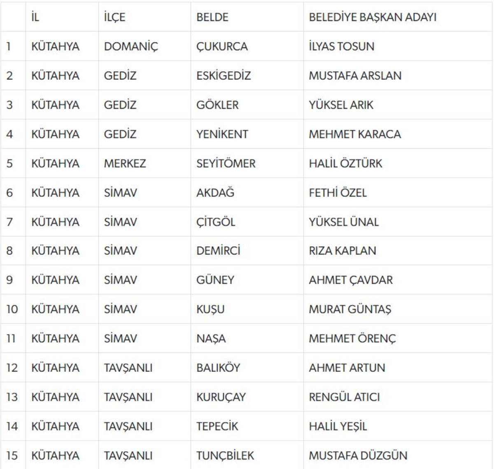Select the ÇİTGÖL cell

click(216, 222)
